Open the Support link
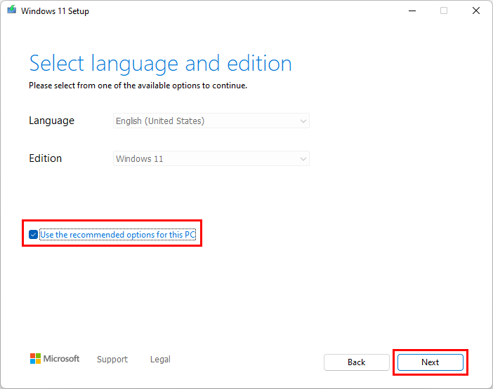 pos(112,360)
